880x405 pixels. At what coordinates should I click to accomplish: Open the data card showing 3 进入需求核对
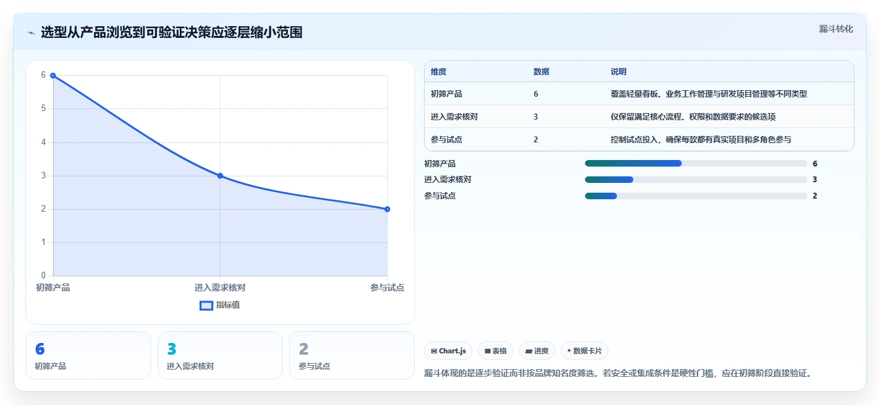(x=220, y=355)
